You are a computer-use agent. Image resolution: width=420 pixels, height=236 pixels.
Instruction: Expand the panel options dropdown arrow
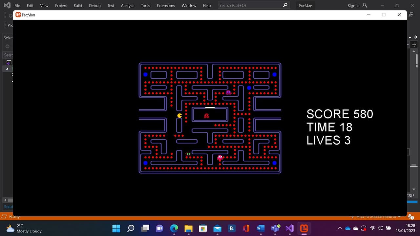410,38
